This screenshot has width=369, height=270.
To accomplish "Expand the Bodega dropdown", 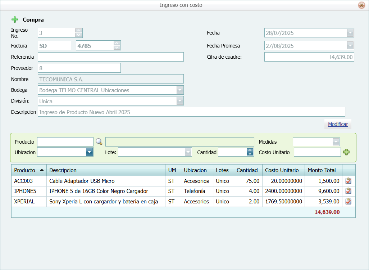I will click(180, 90).
